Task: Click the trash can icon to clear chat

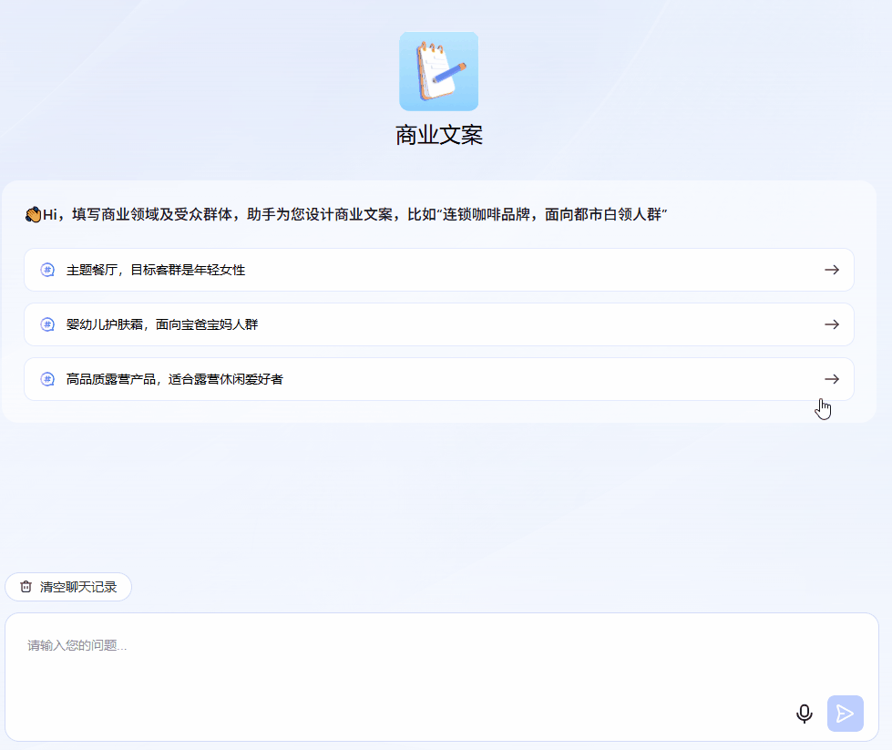Action: coord(26,587)
